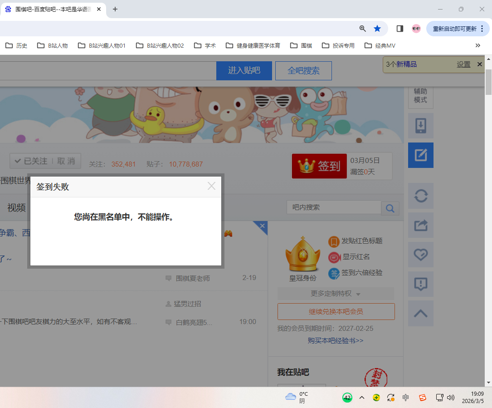Open the 围棋 bookmark folder
The width and height of the screenshot is (492, 408).
[x=302, y=45]
